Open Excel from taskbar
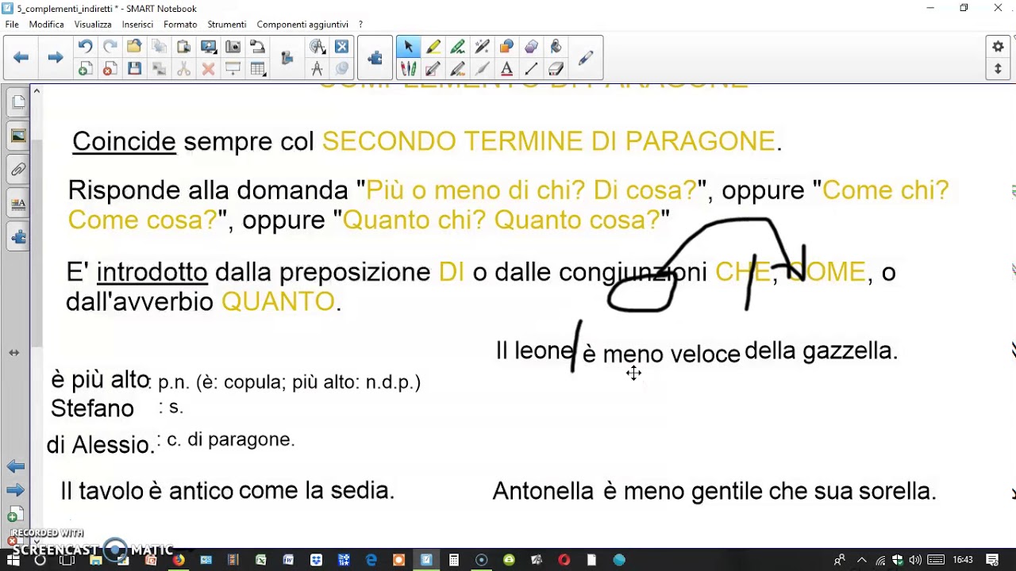Image resolution: width=1016 pixels, height=571 pixels. [x=261, y=560]
